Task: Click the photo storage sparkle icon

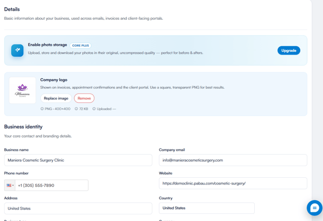Action: point(17,50)
